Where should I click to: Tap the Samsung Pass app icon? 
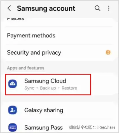13,127
